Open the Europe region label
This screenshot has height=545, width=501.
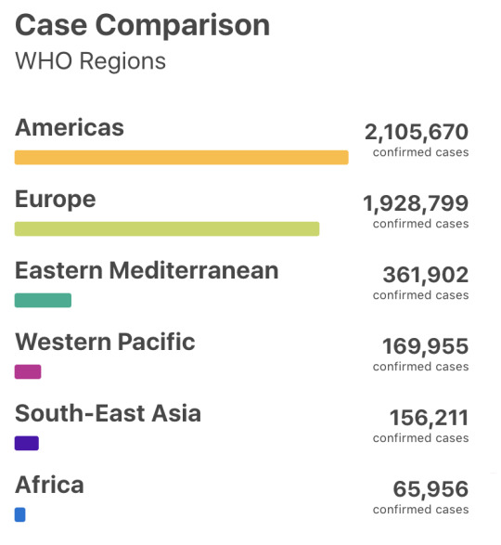[x=56, y=200]
